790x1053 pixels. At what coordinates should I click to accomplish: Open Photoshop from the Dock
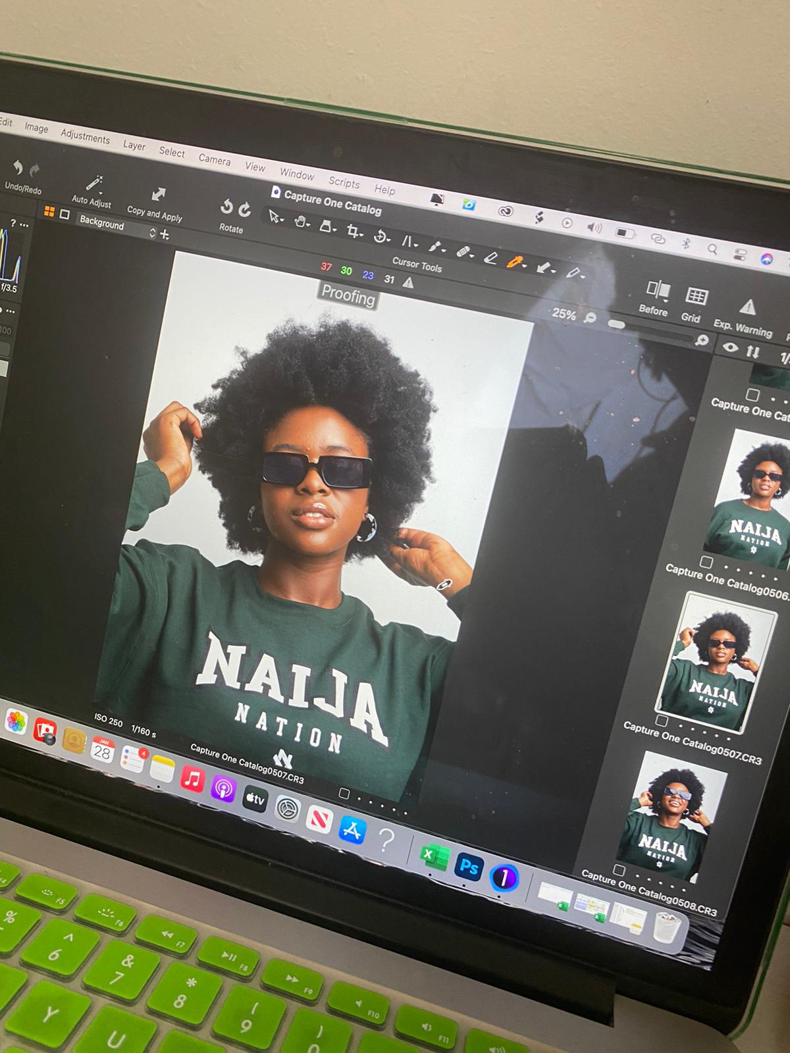click(469, 866)
